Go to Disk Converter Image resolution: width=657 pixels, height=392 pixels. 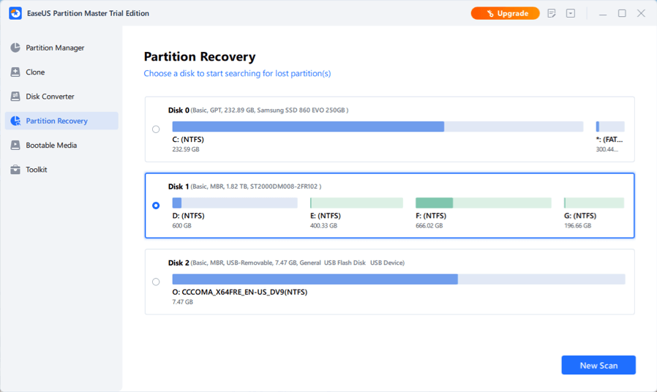pyautogui.click(x=50, y=97)
